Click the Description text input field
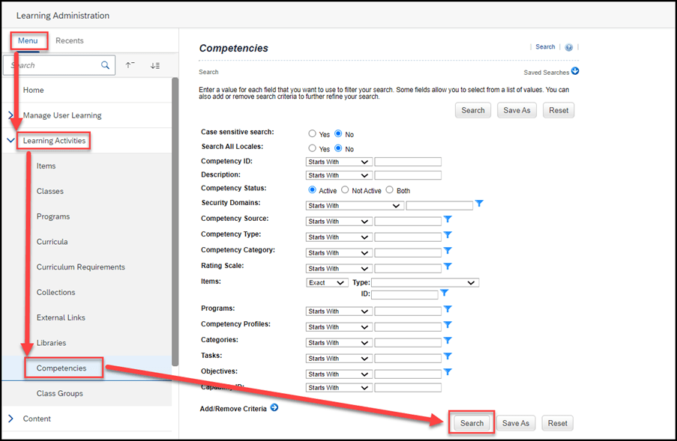This screenshot has width=677, height=441. pyautogui.click(x=408, y=175)
